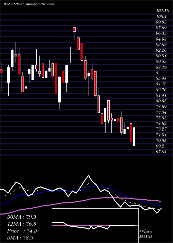Click the 77.34 price axis label
173x243 pixels.
point(161,112)
